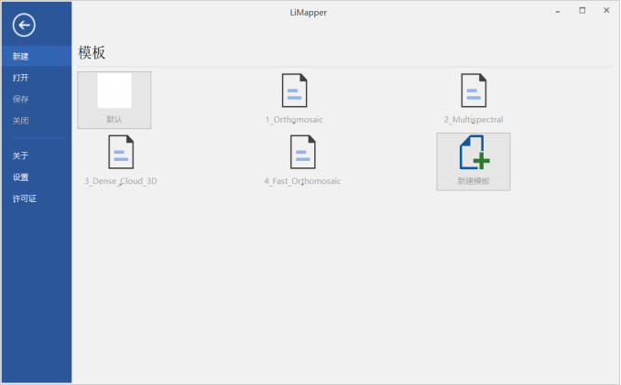Viewport: 621px width, 385px height.
Task: Click the 2_Multispectral text label
Action: (474, 120)
